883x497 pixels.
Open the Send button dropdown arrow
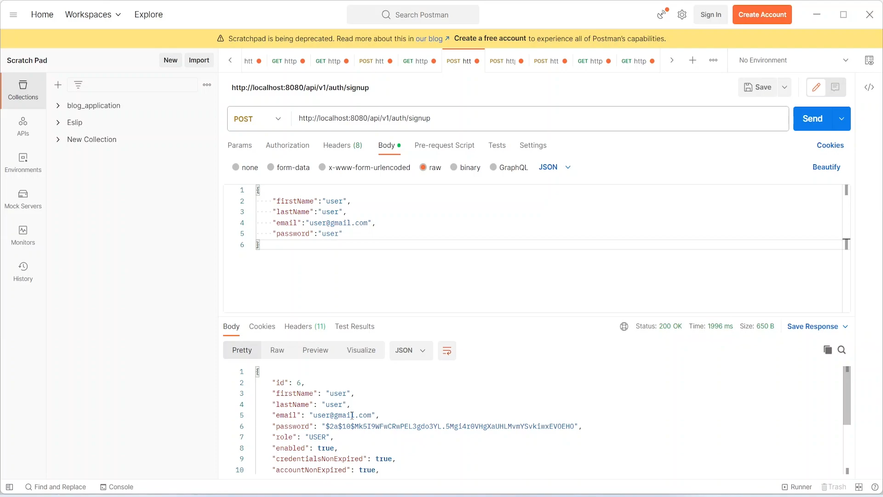click(x=841, y=119)
